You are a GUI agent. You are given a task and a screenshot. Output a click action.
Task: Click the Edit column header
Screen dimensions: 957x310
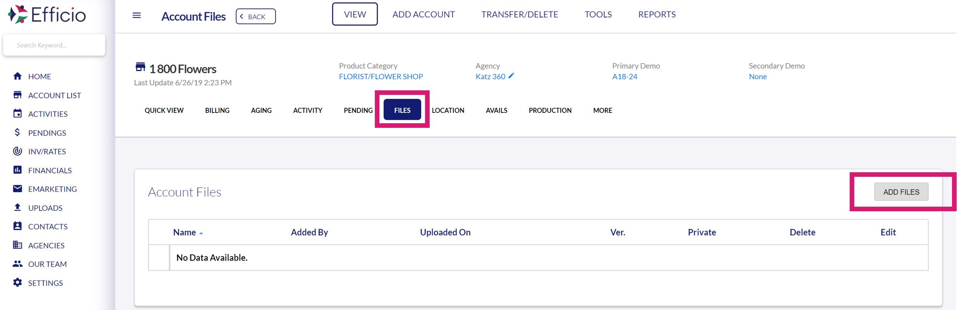pyautogui.click(x=888, y=232)
